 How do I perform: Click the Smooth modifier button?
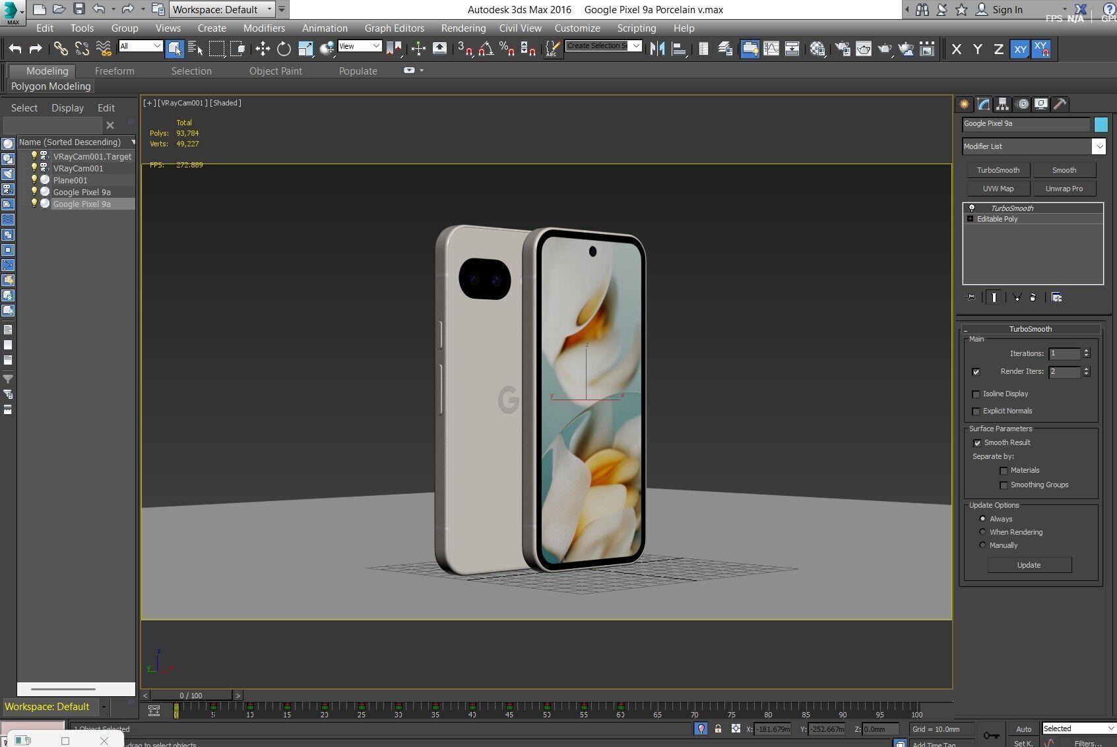[x=1064, y=170]
